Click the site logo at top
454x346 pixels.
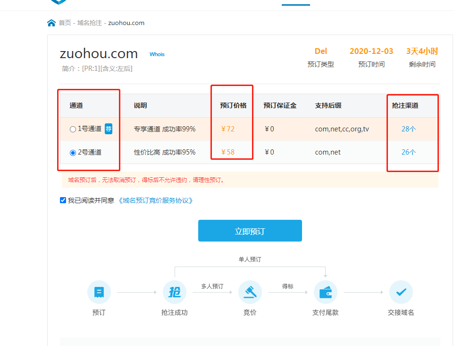coord(59,1)
